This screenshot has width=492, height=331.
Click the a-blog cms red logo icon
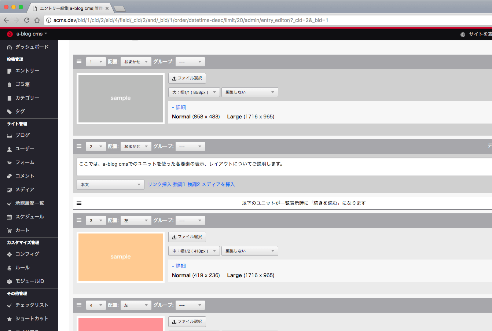coord(10,34)
